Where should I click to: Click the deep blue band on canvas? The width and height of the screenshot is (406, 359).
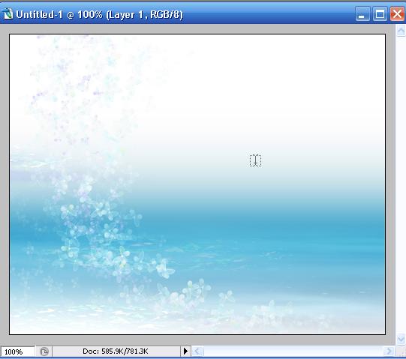tap(233, 228)
